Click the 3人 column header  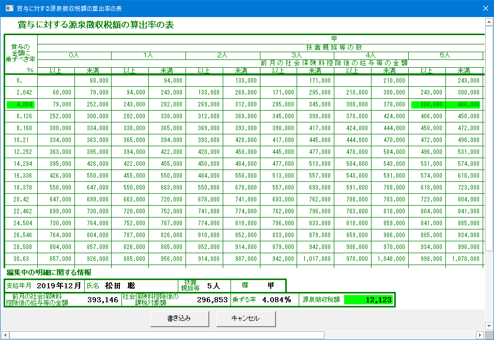click(297, 55)
